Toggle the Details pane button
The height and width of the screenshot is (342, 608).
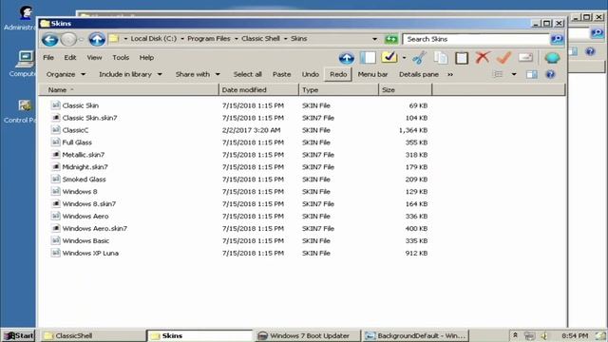(x=419, y=74)
